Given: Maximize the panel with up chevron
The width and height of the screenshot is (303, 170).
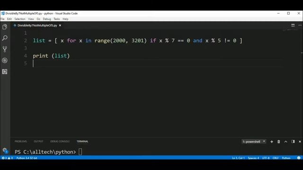Looking at the screenshot, I should click(x=286, y=142).
